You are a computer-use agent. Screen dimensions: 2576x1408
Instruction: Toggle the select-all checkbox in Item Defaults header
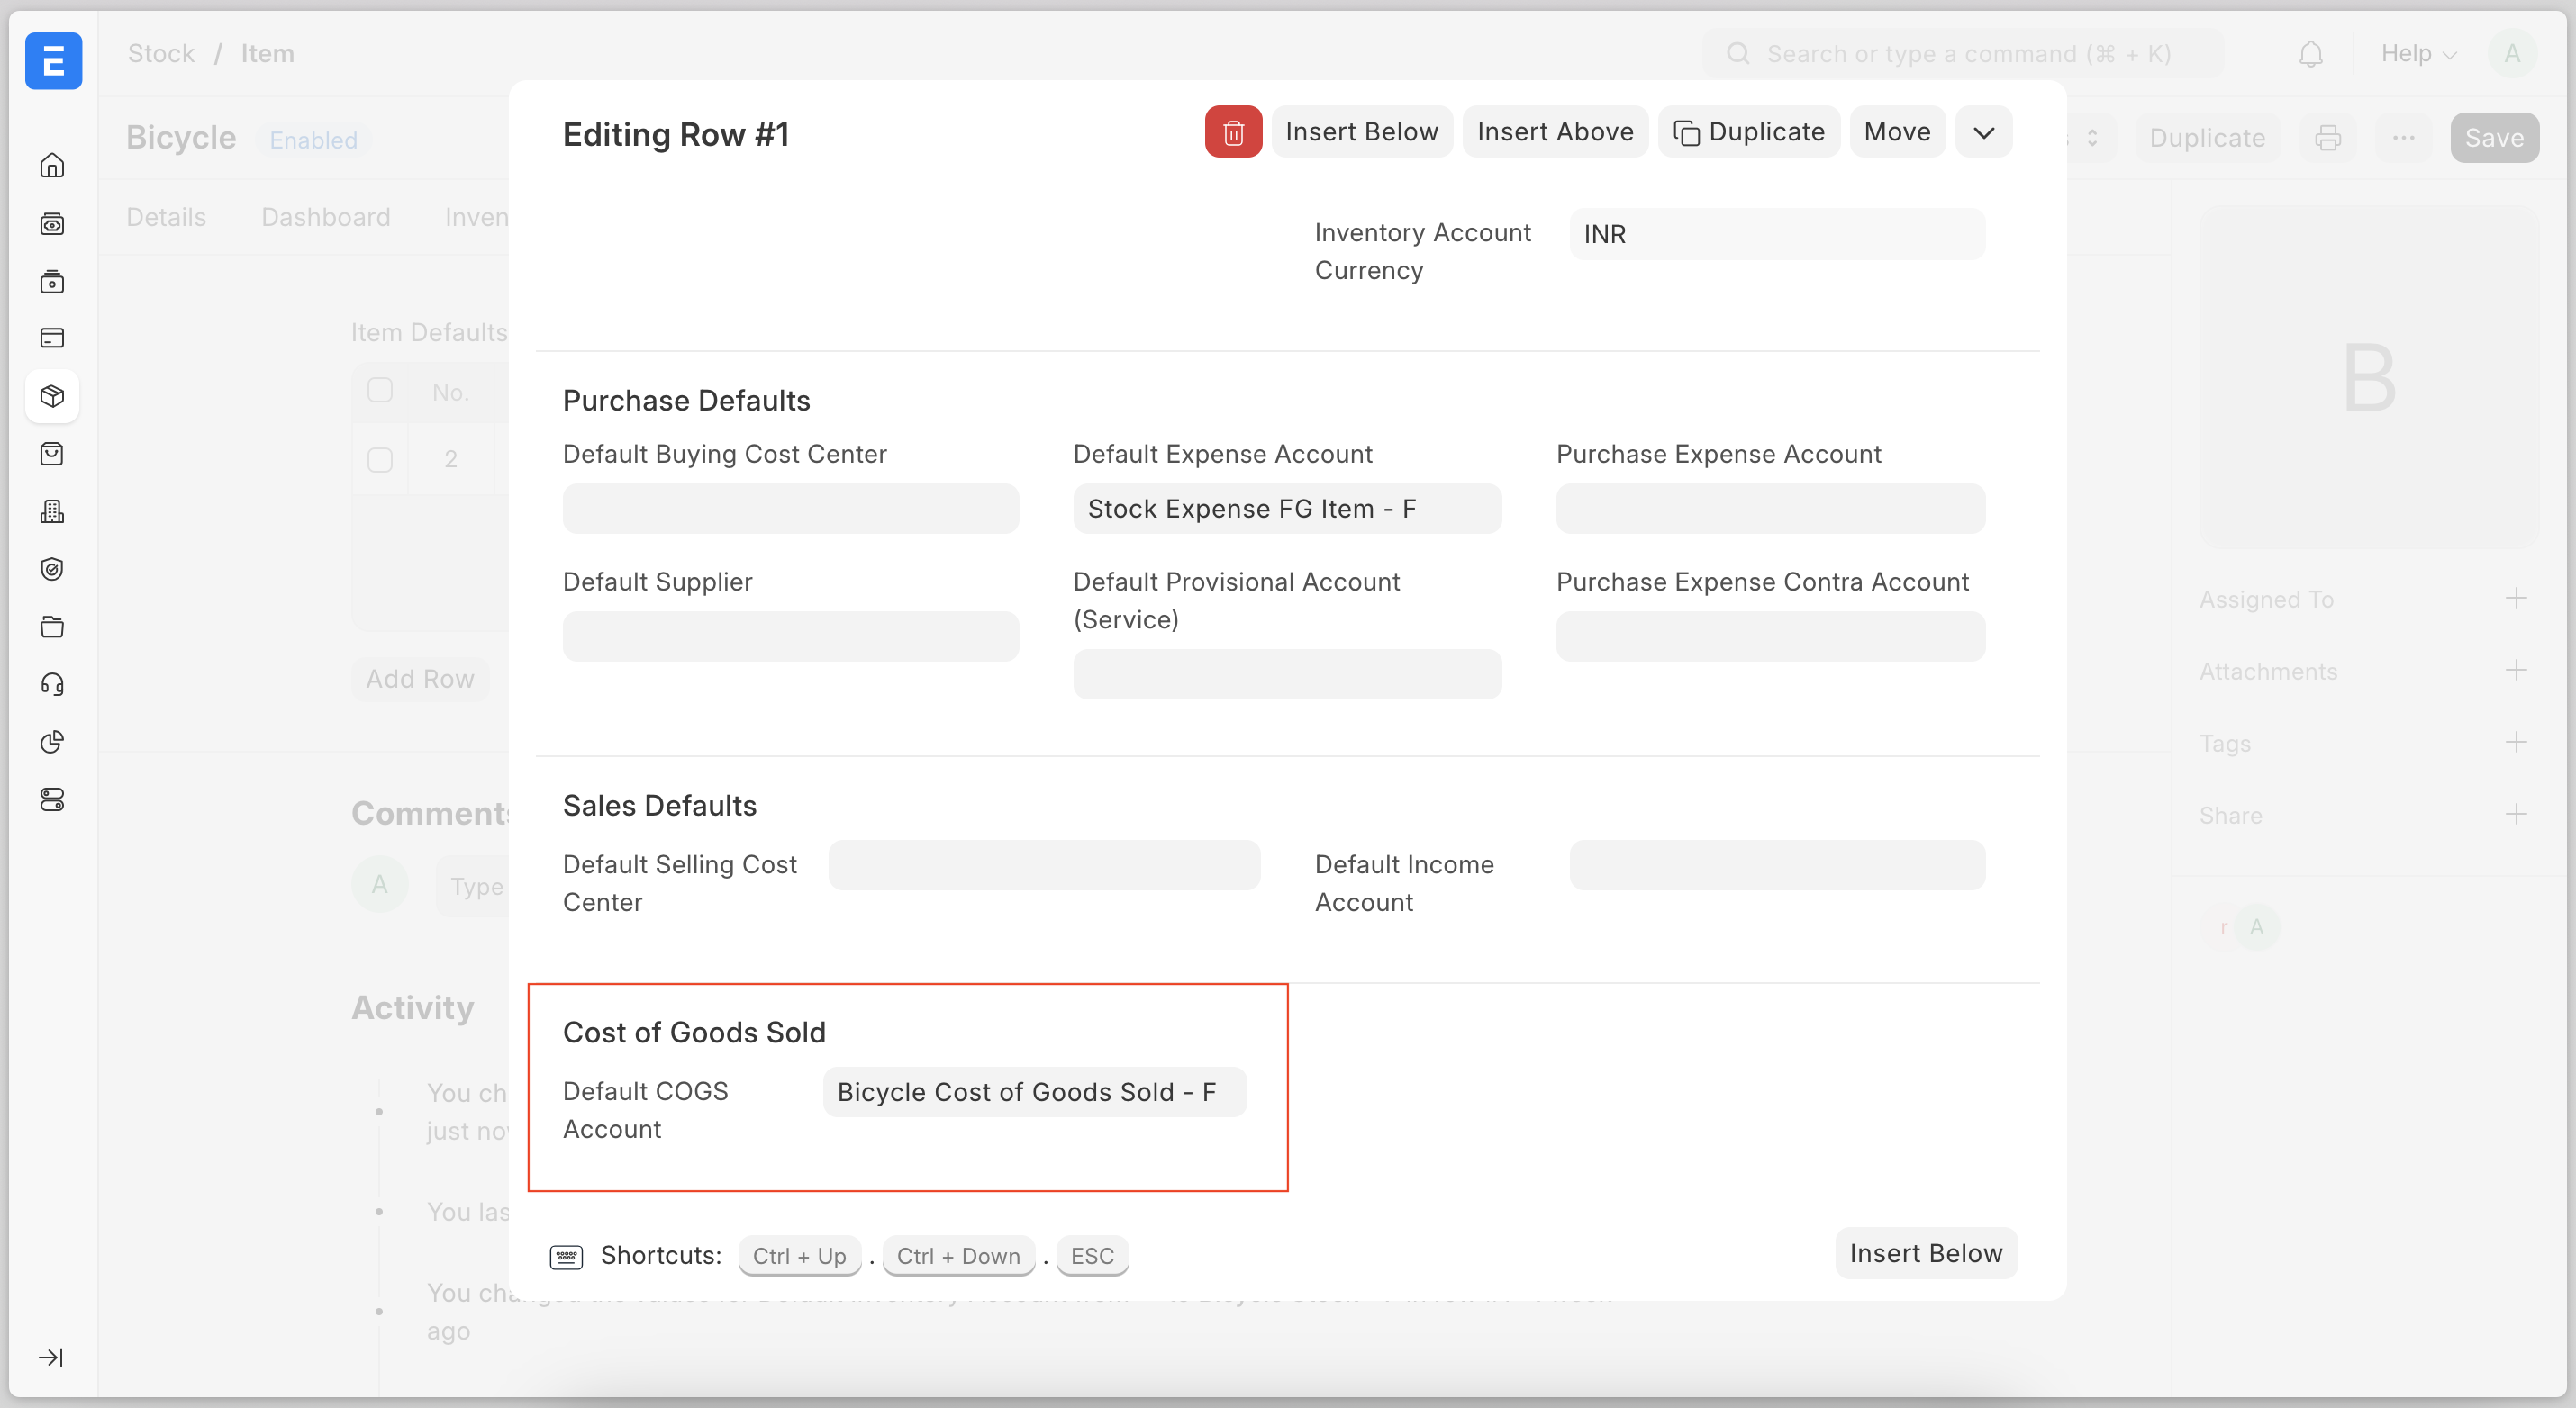point(380,391)
